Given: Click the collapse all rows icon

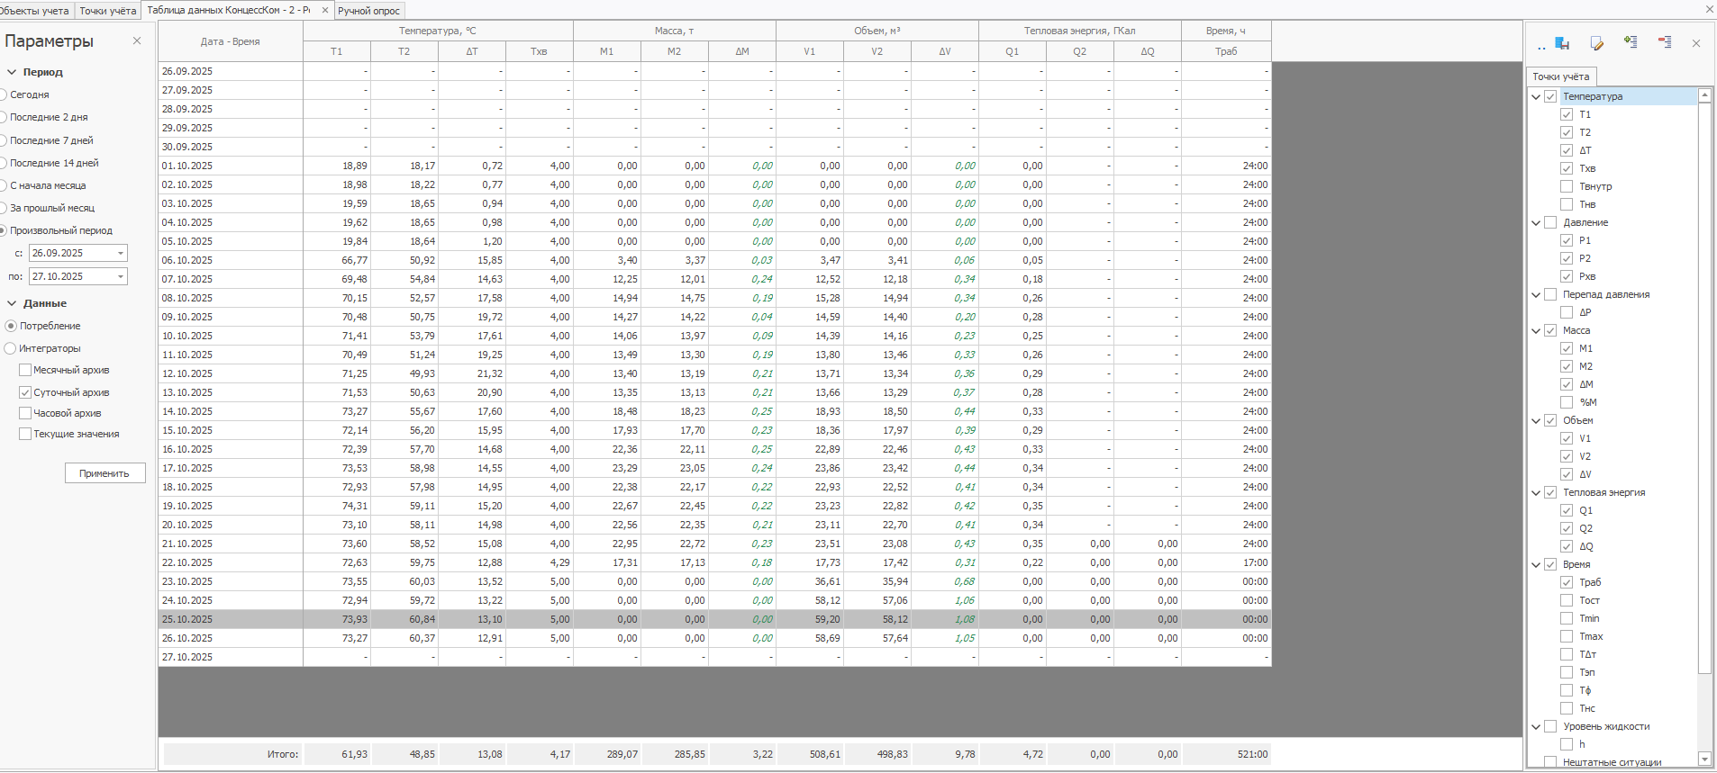Looking at the screenshot, I should click(1664, 42).
